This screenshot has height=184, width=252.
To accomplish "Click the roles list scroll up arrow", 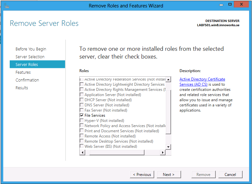I will tap(168, 80).
